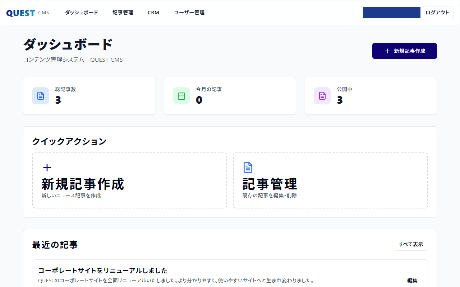Click the すべて表示 button

tap(411, 244)
